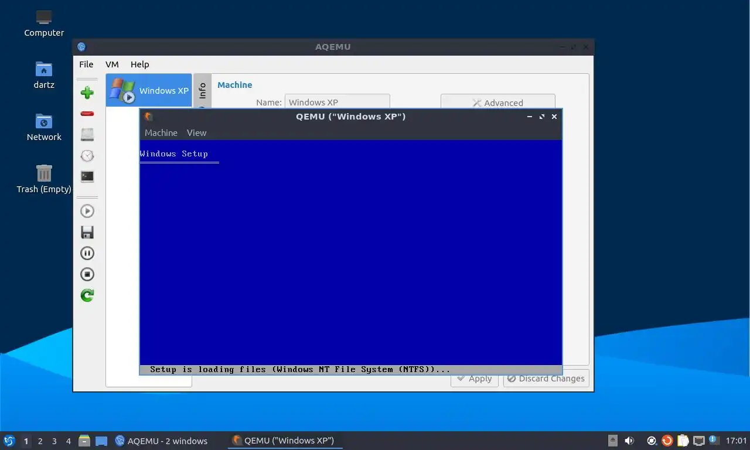Viewport: 750px width, 450px height.
Task: Click the clock icon in the AQEMU sidebar
Action: pos(87,155)
